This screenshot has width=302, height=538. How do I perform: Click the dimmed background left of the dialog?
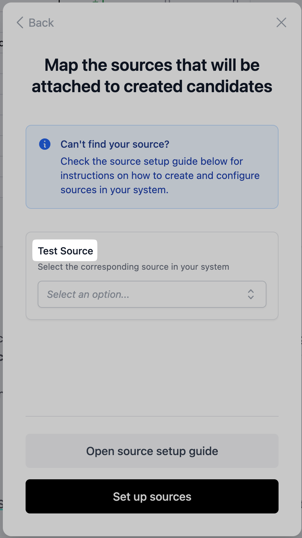tap(1, 285)
